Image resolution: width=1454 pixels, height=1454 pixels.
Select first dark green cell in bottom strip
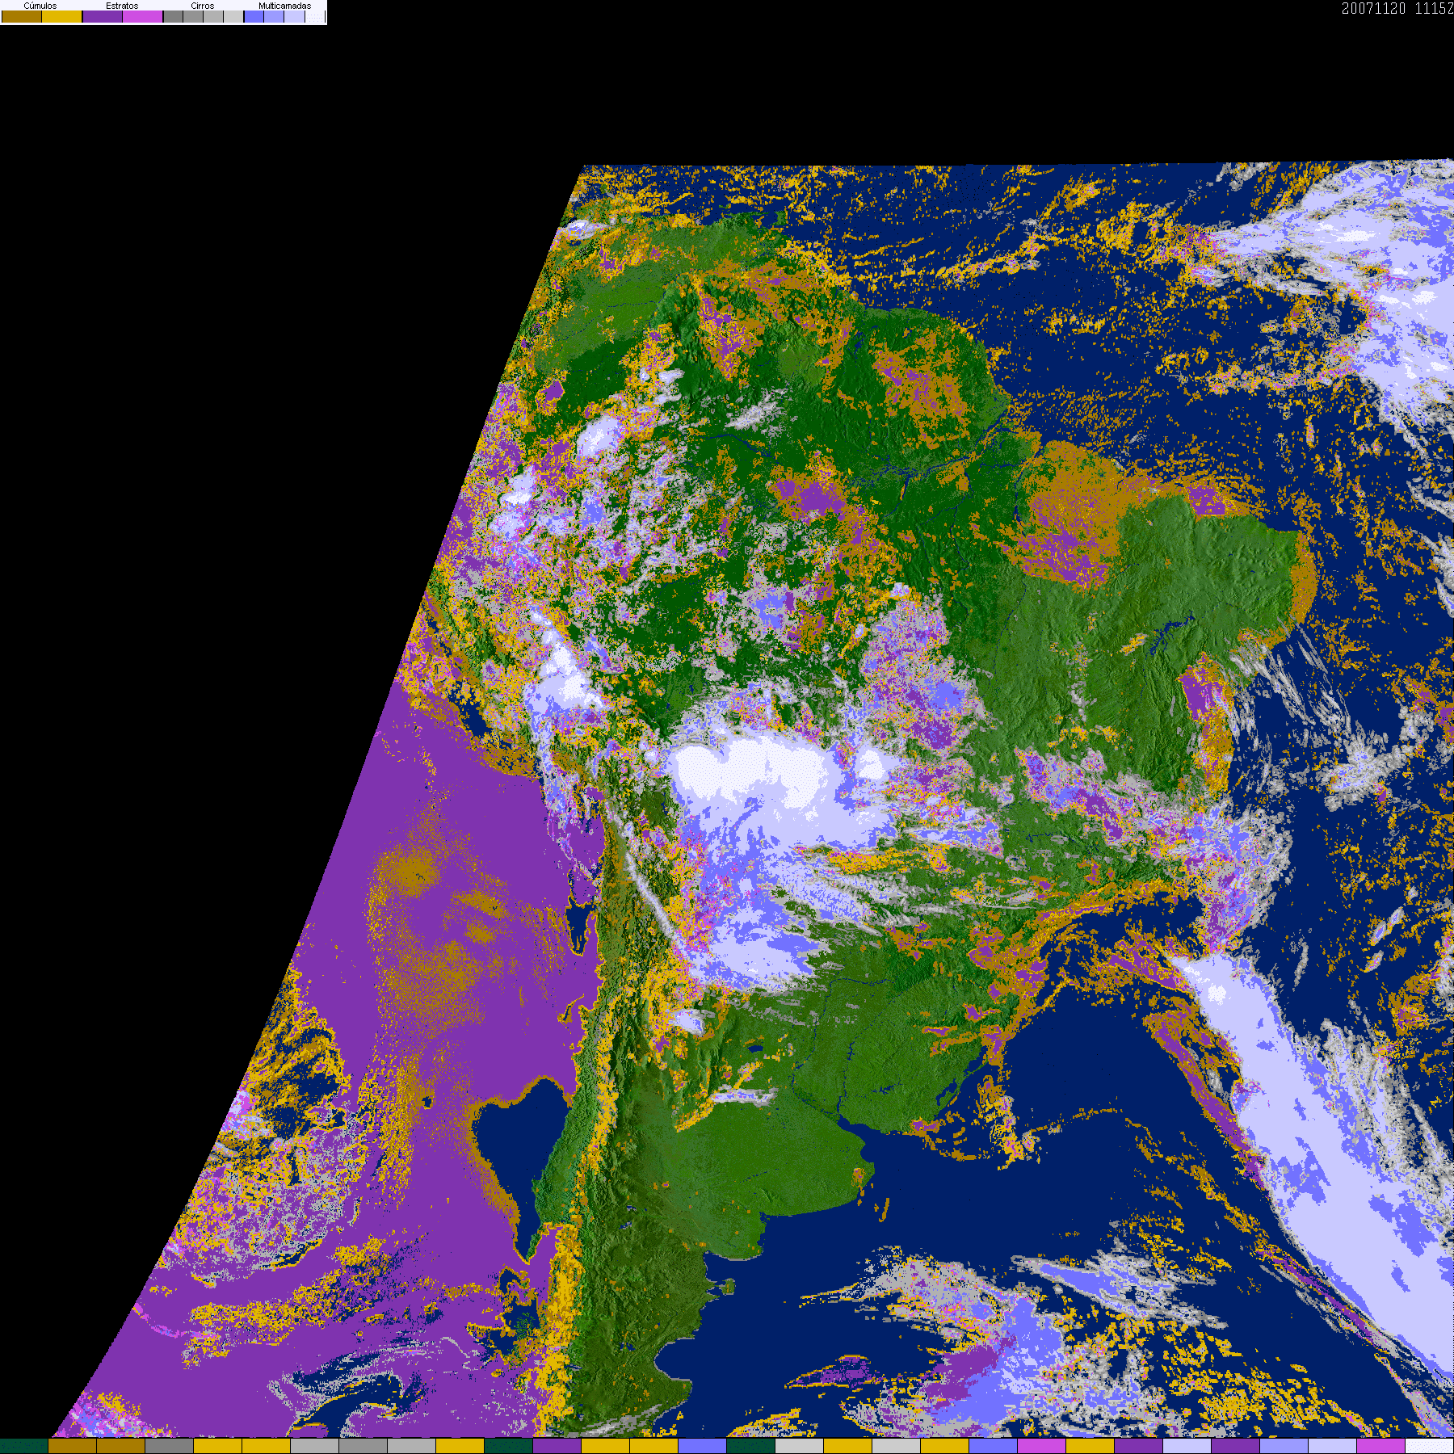pyautogui.click(x=24, y=1446)
